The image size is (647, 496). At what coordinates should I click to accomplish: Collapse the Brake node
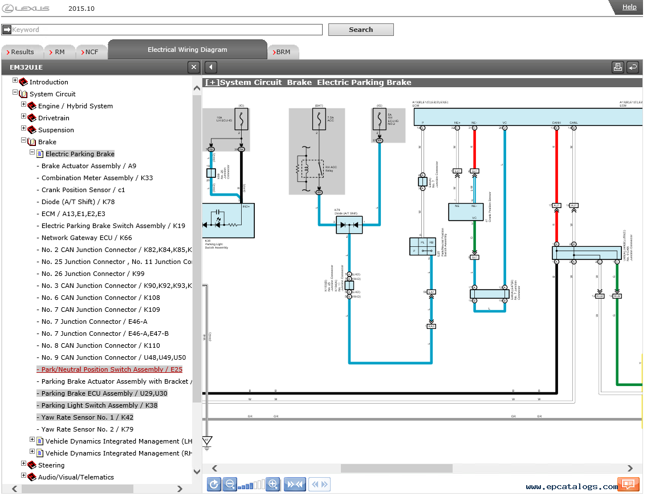(x=23, y=140)
